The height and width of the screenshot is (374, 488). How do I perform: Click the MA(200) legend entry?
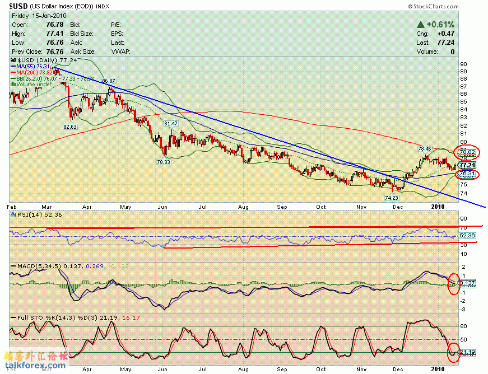point(31,72)
